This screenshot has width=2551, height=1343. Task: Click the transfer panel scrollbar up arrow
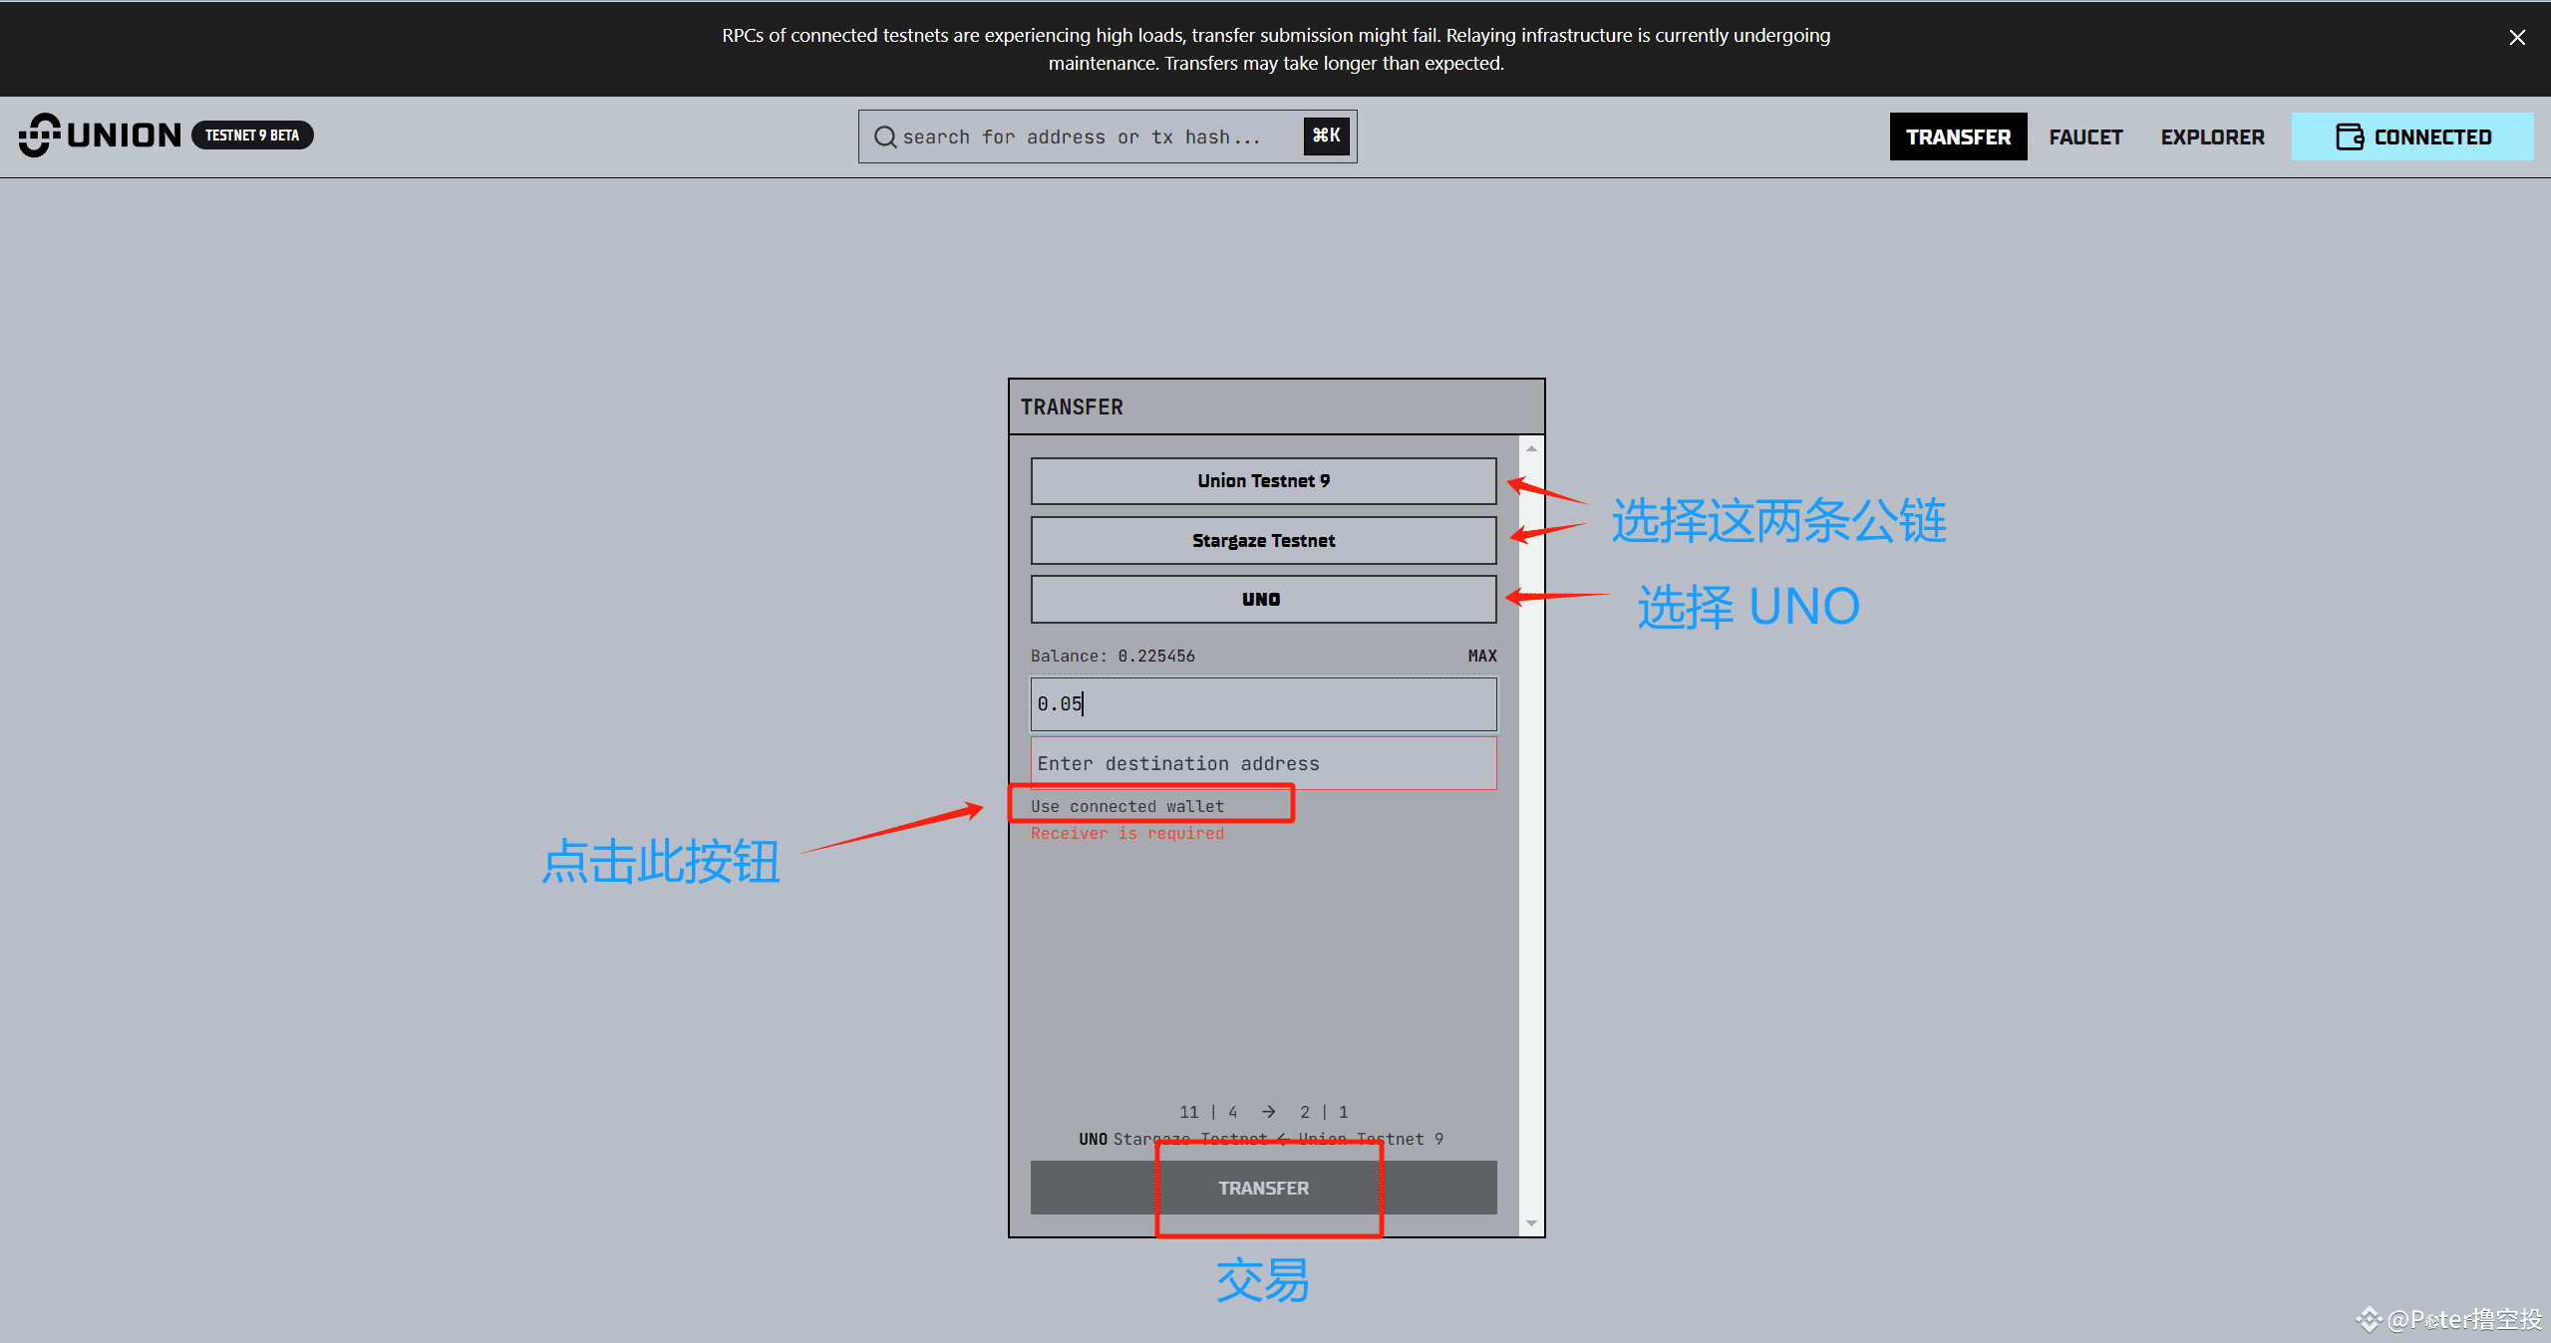(x=1531, y=449)
